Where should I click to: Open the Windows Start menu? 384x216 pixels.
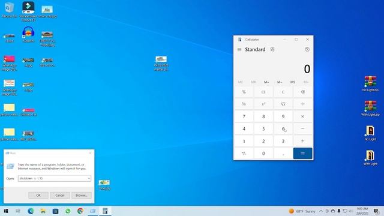click(x=6, y=211)
